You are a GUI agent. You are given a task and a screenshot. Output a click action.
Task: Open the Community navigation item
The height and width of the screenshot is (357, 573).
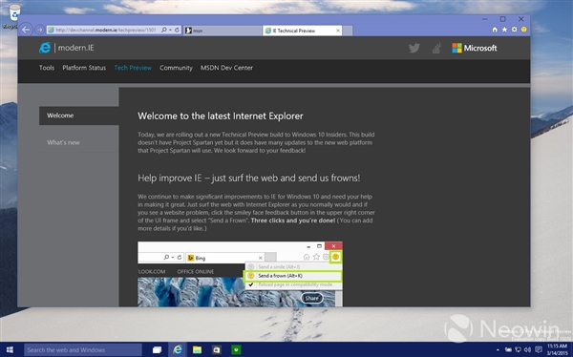(x=176, y=68)
